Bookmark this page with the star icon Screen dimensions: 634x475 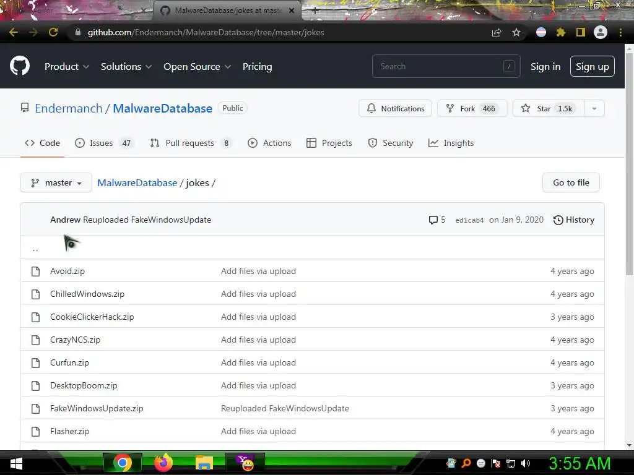516,32
